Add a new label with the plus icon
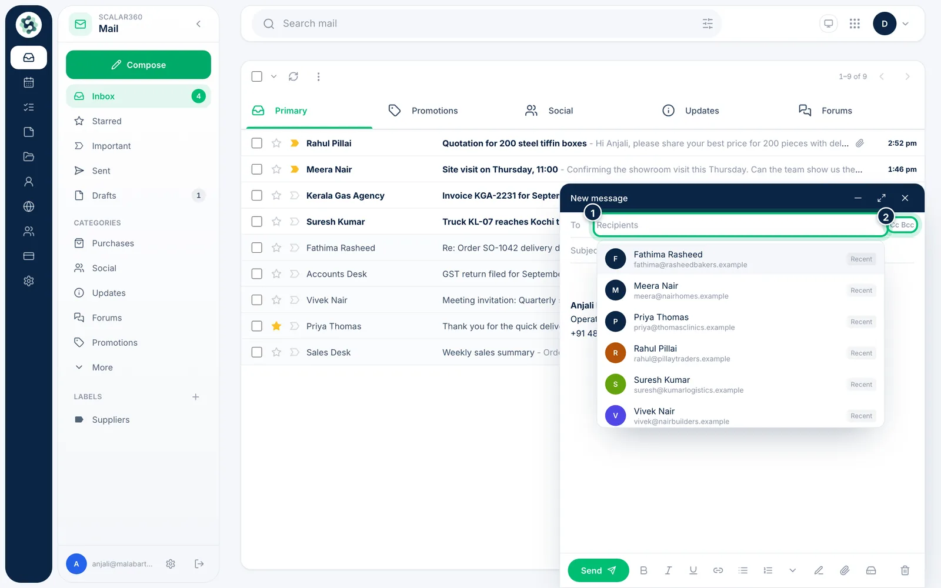Screen dimensions: 941x588 [x=196, y=397]
